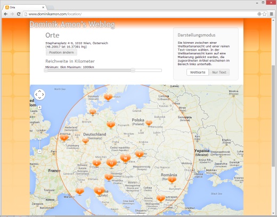The height and width of the screenshot is (217, 277).
Task: Select the Orte tab
Action: click(x=25, y=7)
